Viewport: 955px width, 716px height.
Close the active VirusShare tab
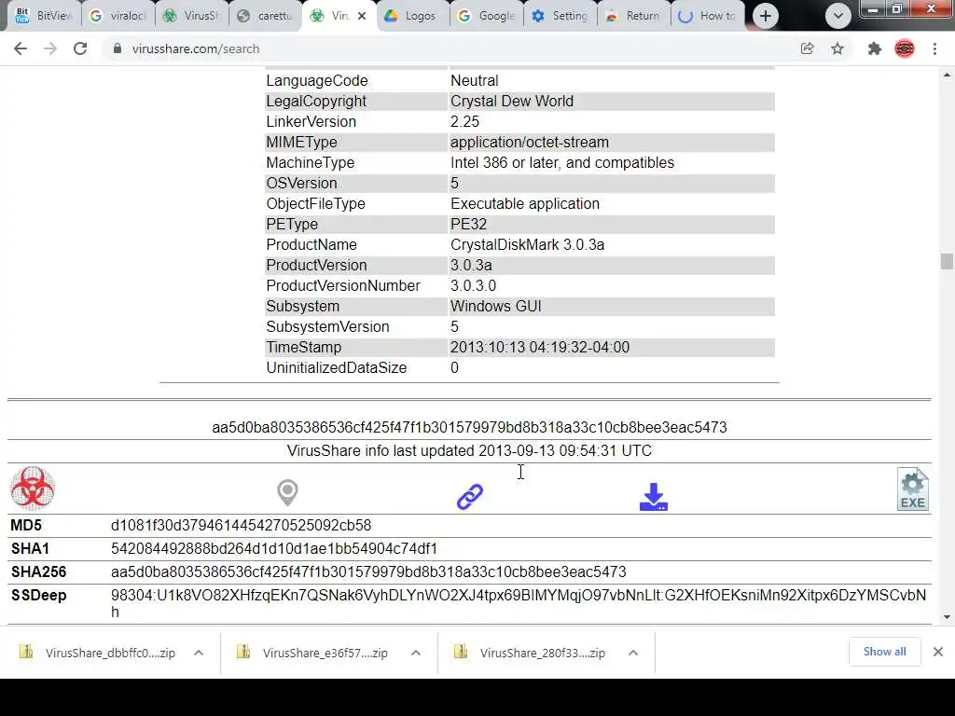click(362, 16)
